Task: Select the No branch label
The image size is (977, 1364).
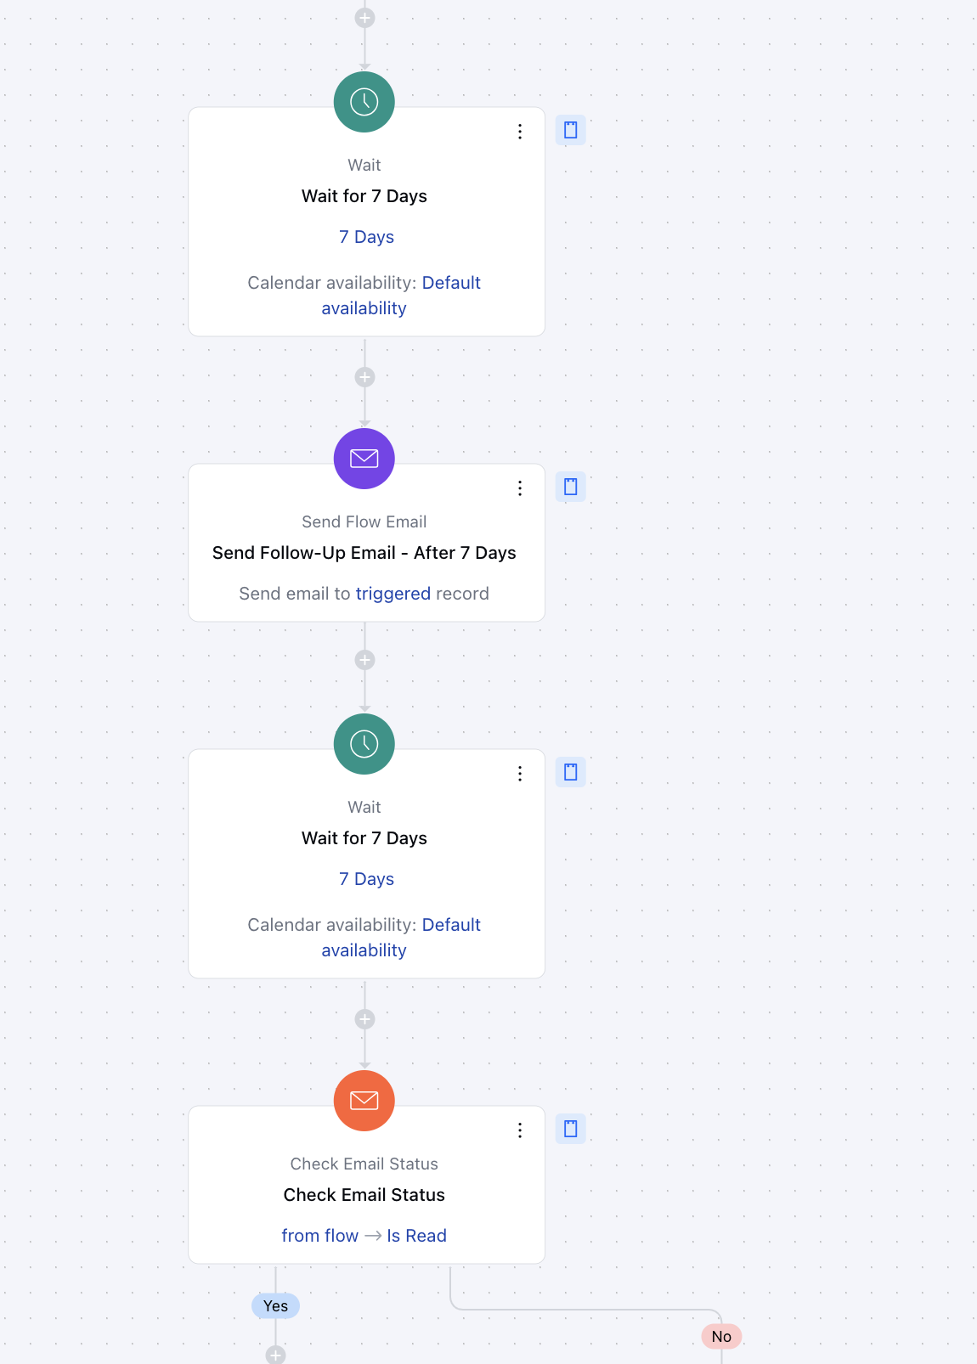Action: [x=722, y=1337]
